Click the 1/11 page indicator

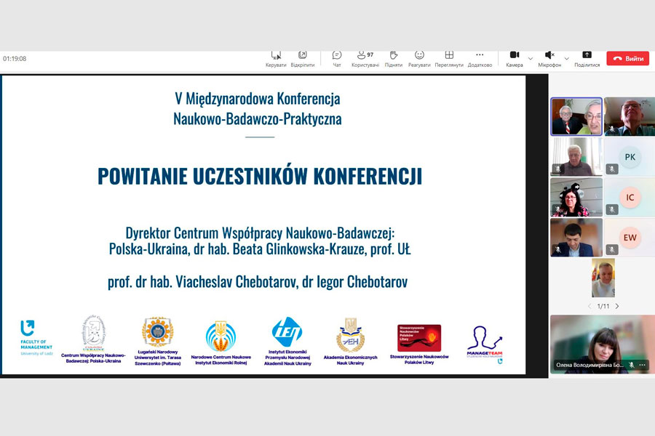(603, 306)
